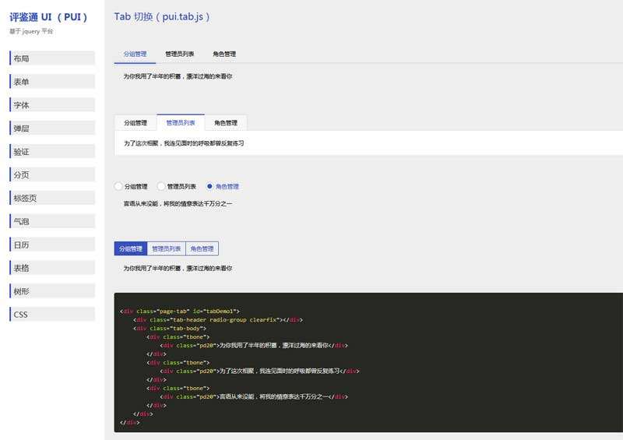Switch to 角色管理 in the top underlined tabs
623x440 pixels.
[224, 55]
